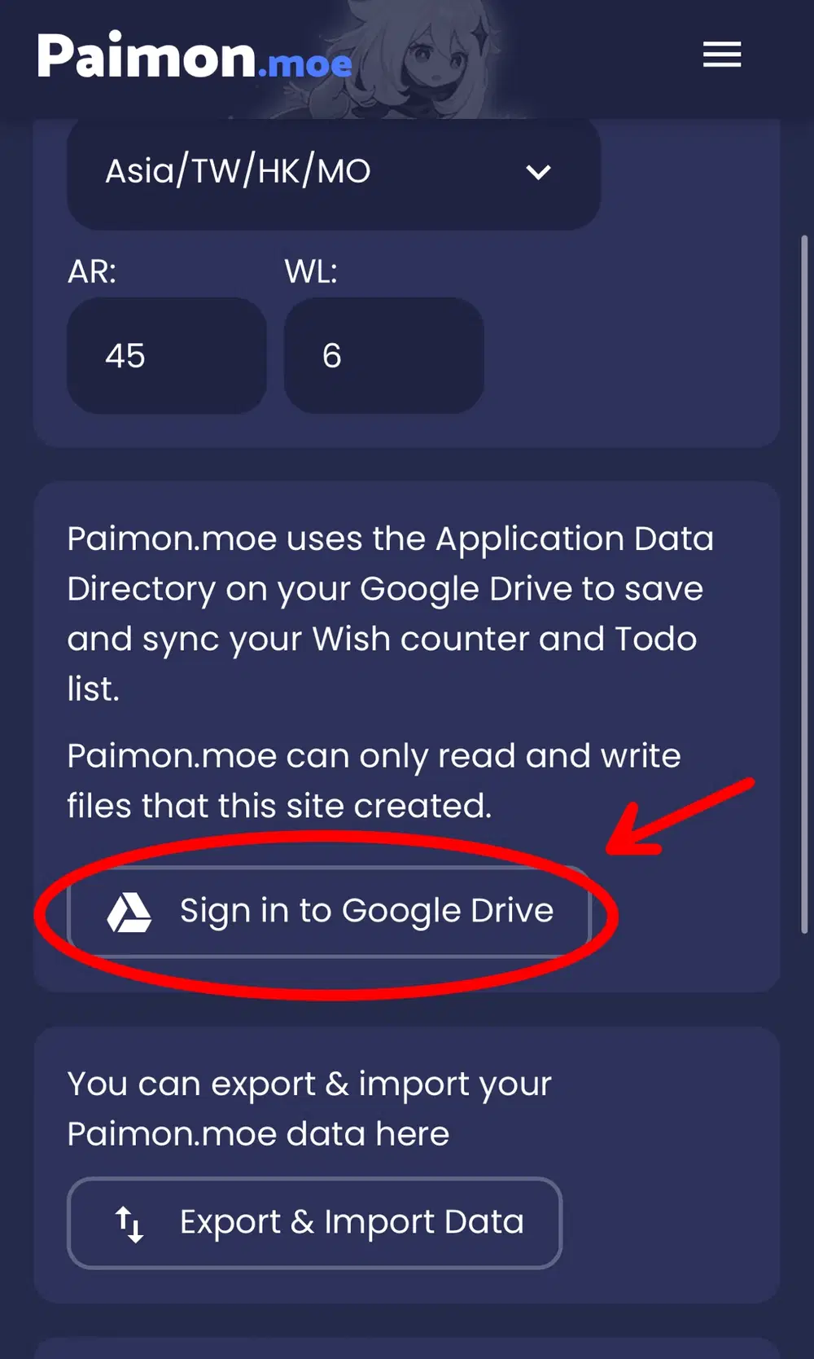Click the red arrow annotation
The width and height of the screenshot is (814, 1359).
pyautogui.click(x=680, y=817)
